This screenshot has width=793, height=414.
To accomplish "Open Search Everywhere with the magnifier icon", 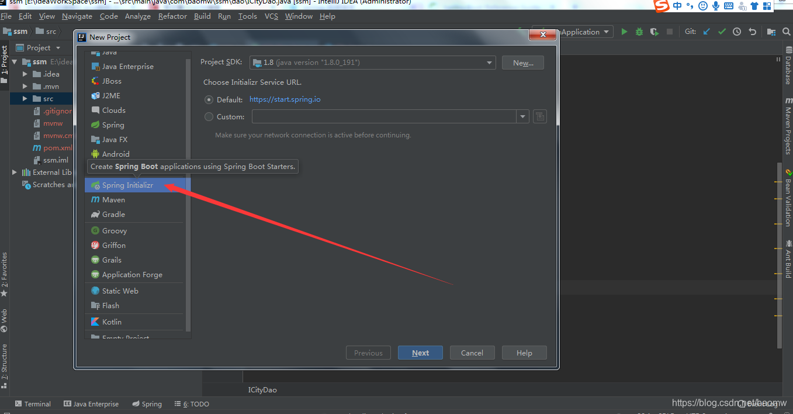I will click(x=787, y=32).
